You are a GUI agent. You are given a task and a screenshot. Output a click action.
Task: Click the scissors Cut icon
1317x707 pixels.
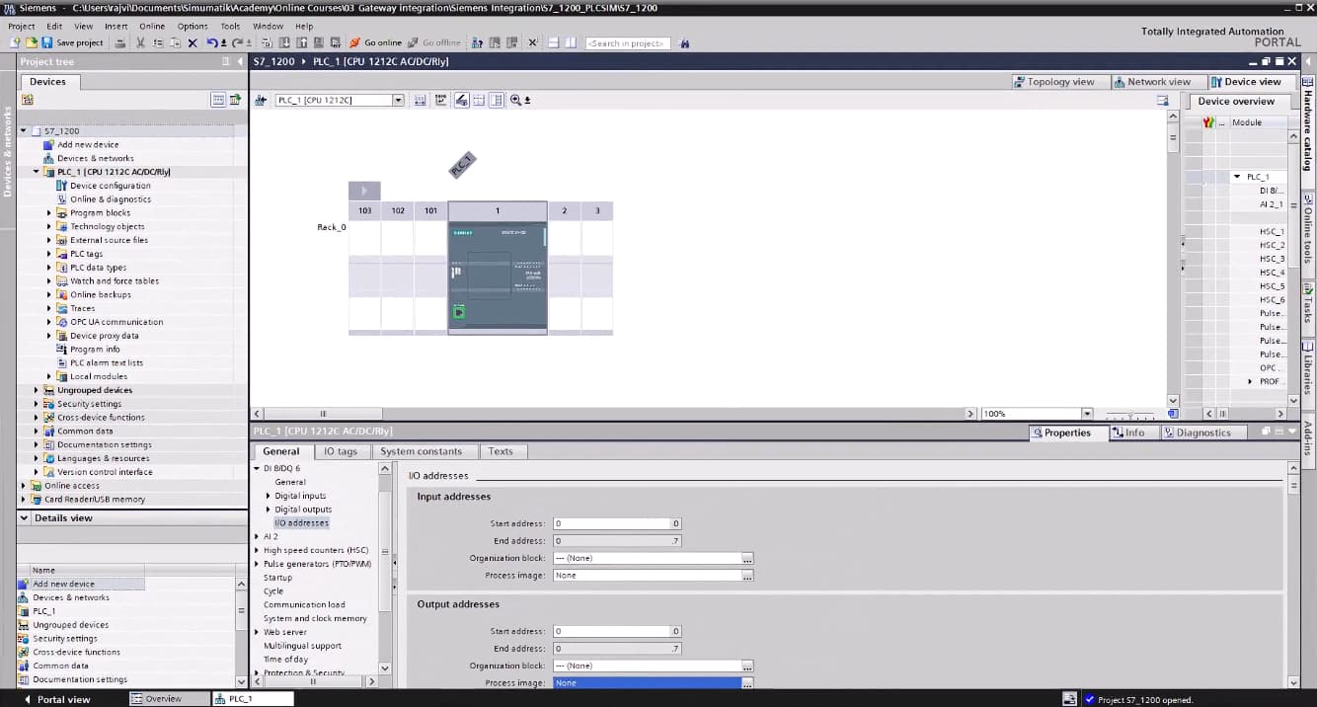point(141,42)
